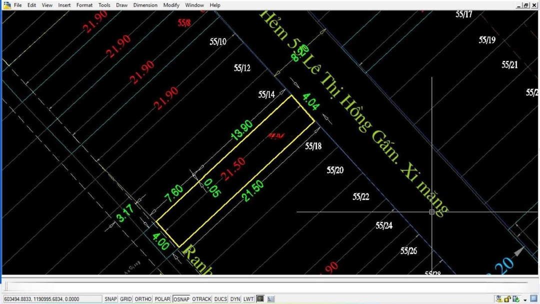Screen dimensions: 540x304
Task: Click the coordinates readout field
Action: pos(41,299)
